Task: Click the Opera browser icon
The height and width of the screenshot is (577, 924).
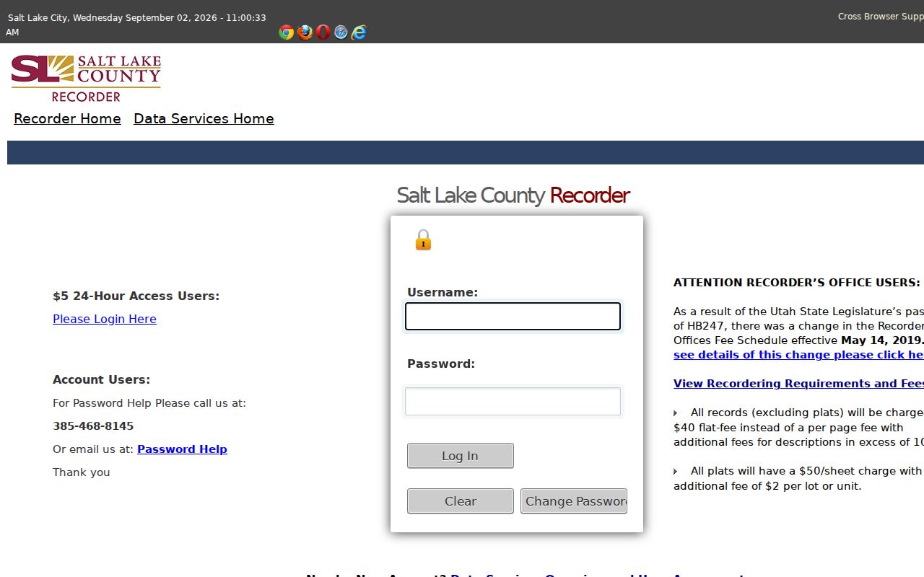Action: click(323, 32)
